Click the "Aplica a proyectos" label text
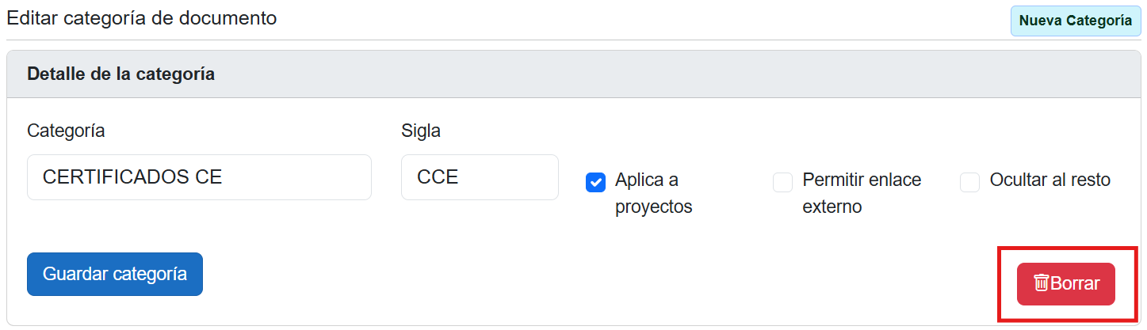 [653, 193]
